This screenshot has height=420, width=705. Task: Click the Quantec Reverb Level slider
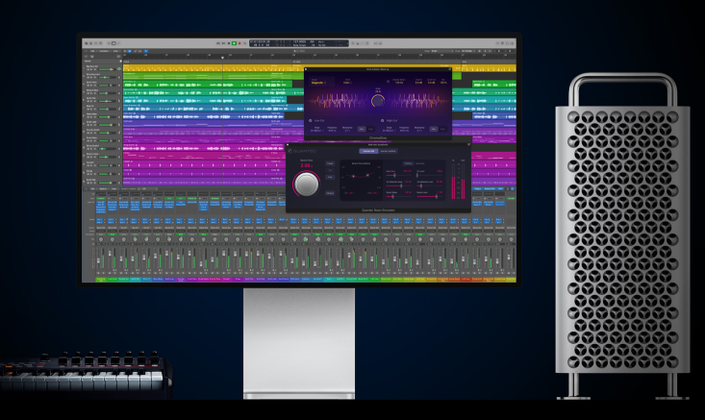(x=429, y=196)
